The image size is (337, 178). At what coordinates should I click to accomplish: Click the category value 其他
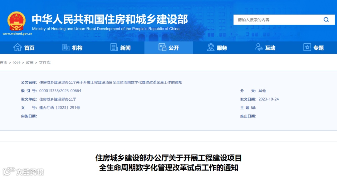[x=262, y=91]
